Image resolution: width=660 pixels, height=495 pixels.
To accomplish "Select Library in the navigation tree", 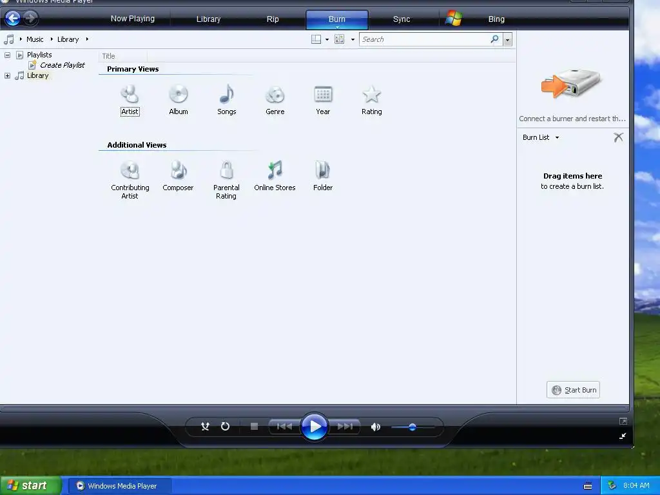I will click(37, 75).
